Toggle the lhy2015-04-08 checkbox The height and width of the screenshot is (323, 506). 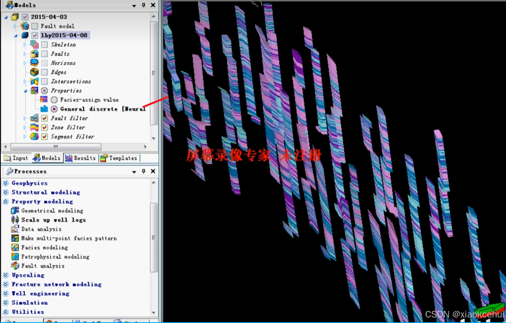(x=35, y=36)
